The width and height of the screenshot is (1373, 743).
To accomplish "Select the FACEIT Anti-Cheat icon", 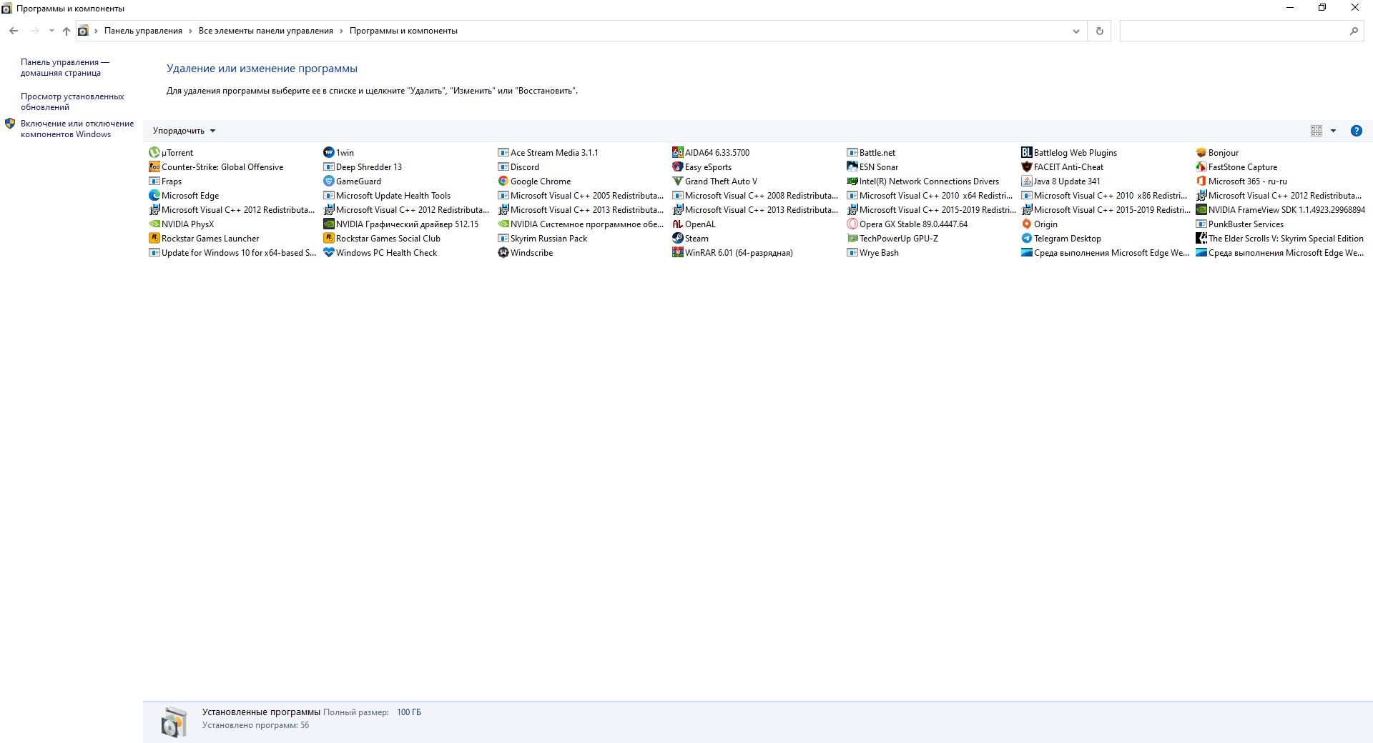I will [1026, 167].
